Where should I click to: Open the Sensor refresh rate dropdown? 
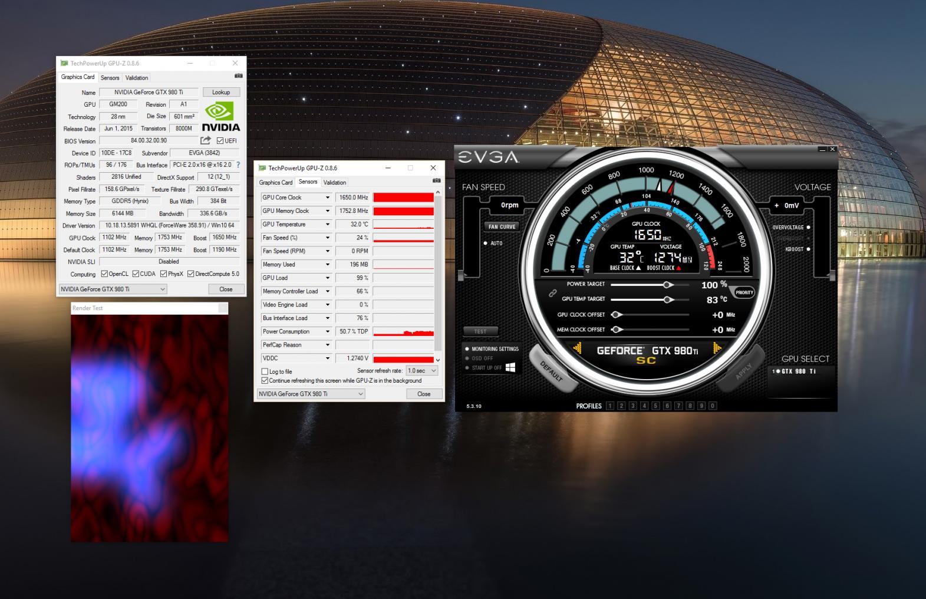[422, 371]
